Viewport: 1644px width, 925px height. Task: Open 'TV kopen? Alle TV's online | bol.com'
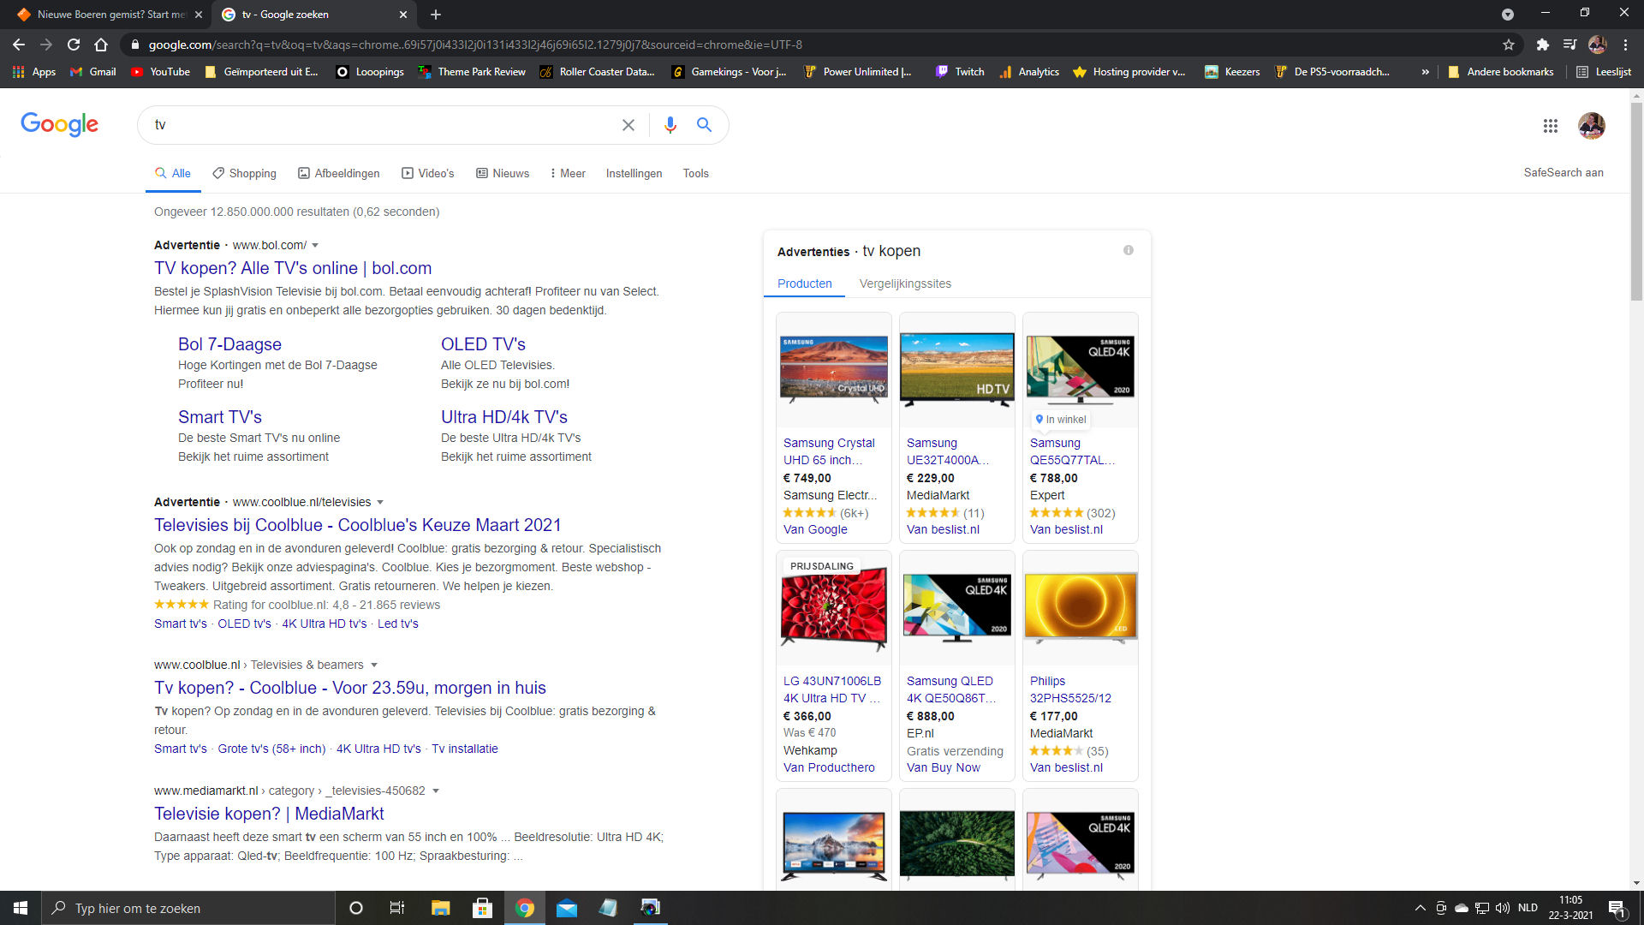(293, 268)
